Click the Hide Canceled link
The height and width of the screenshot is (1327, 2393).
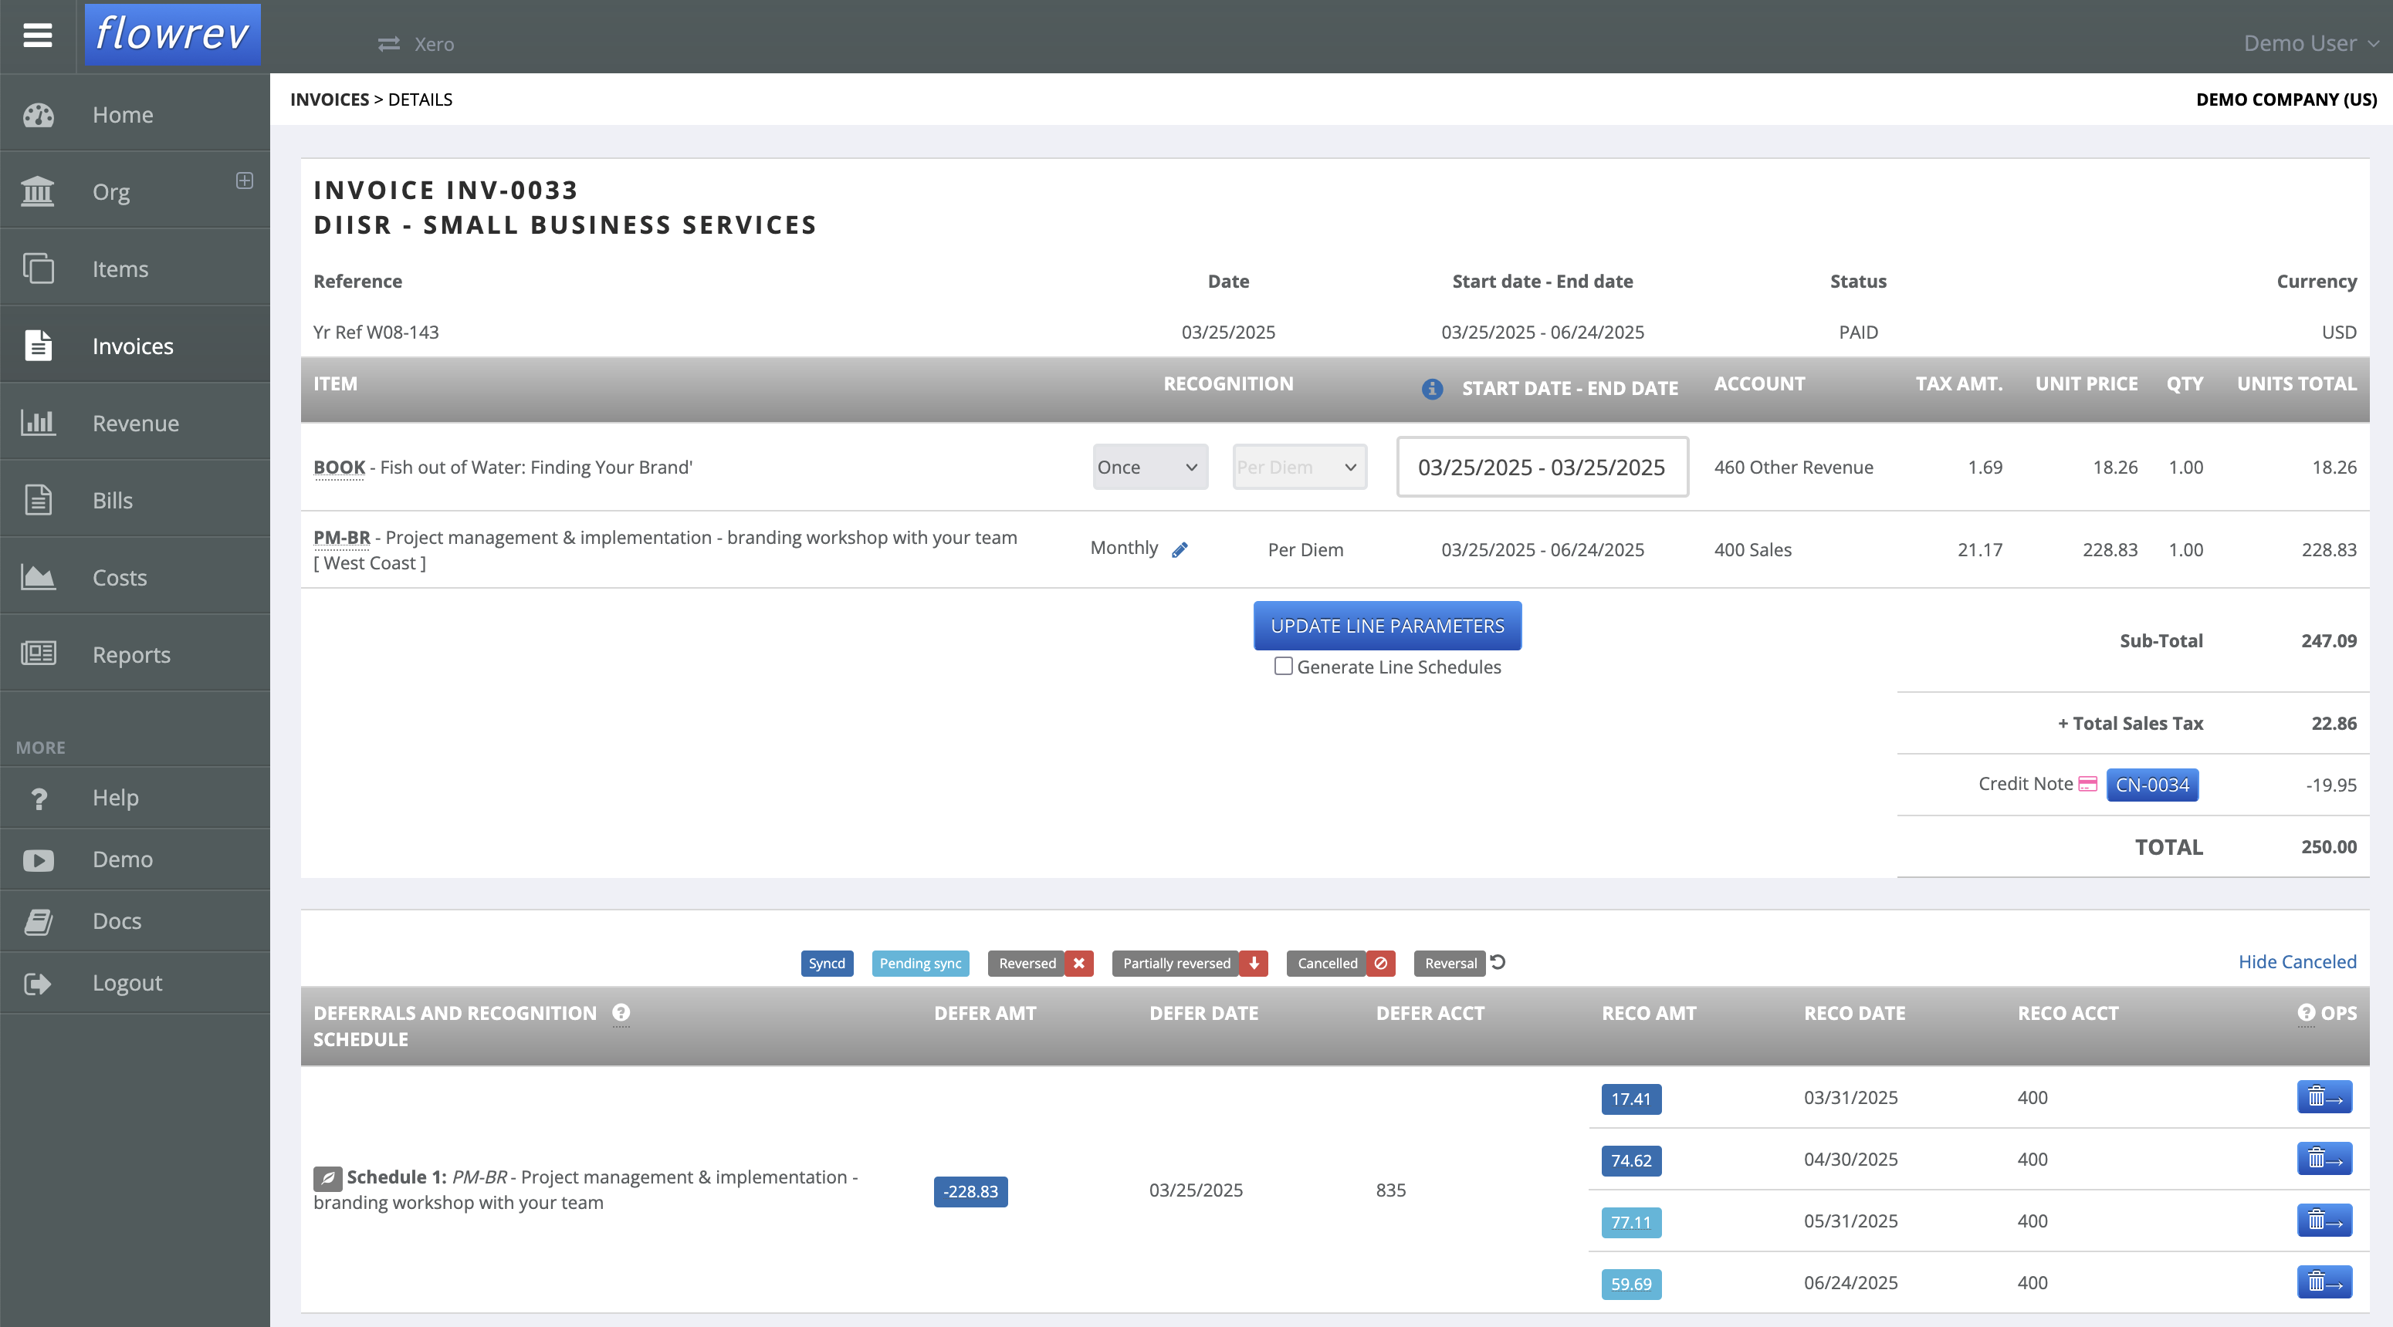[2297, 961]
